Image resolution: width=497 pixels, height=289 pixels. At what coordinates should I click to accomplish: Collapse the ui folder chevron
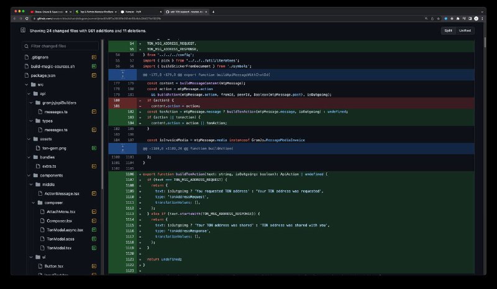(x=31, y=257)
